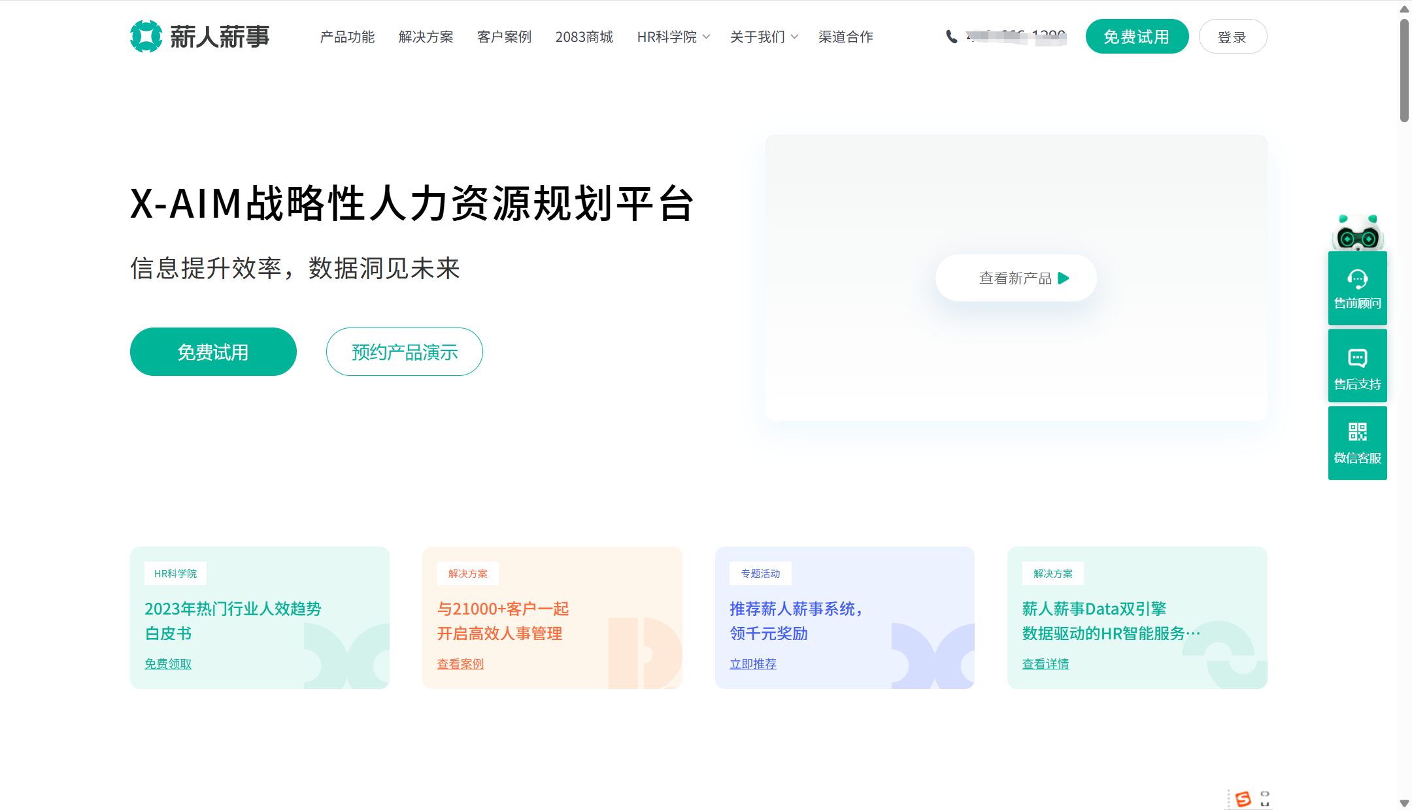Screen dimensions: 1412x810
Task: Click the Sogou input icon at bottom right
Action: pyautogui.click(x=1245, y=798)
